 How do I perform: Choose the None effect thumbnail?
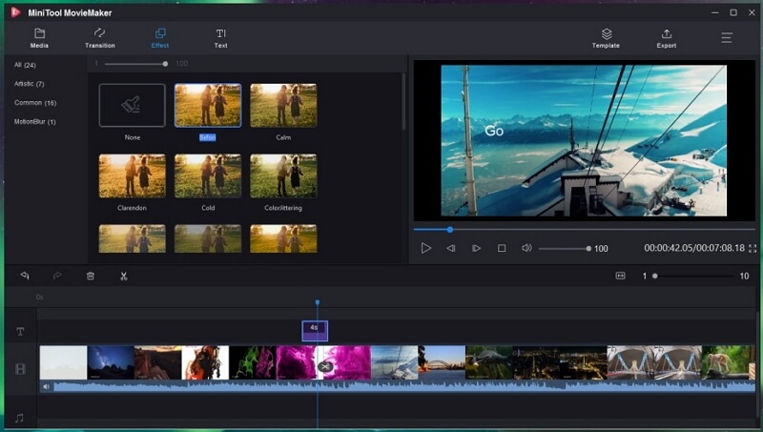[133, 105]
